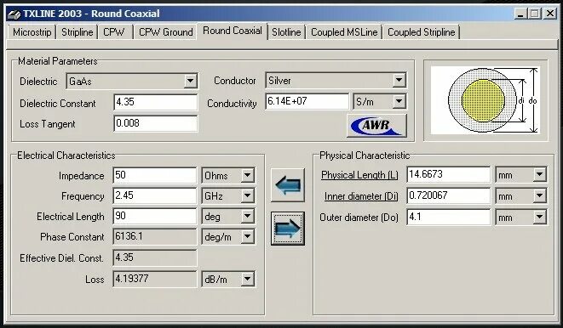
Task: Select the CPW tab
Action: (x=114, y=32)
